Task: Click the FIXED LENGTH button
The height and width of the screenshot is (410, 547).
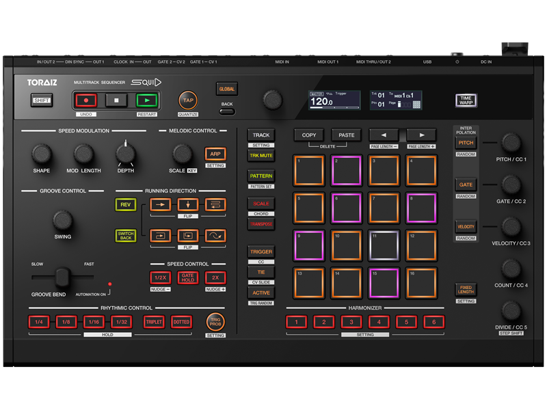Action: tap(466, 290)
